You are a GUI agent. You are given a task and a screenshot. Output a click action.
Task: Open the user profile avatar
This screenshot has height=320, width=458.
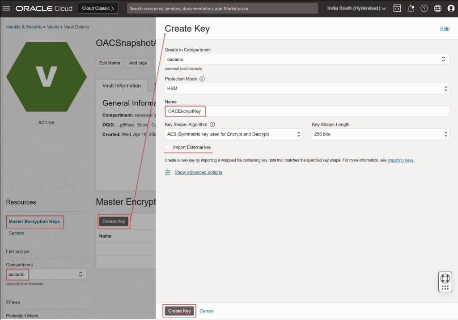pos(451,8)
